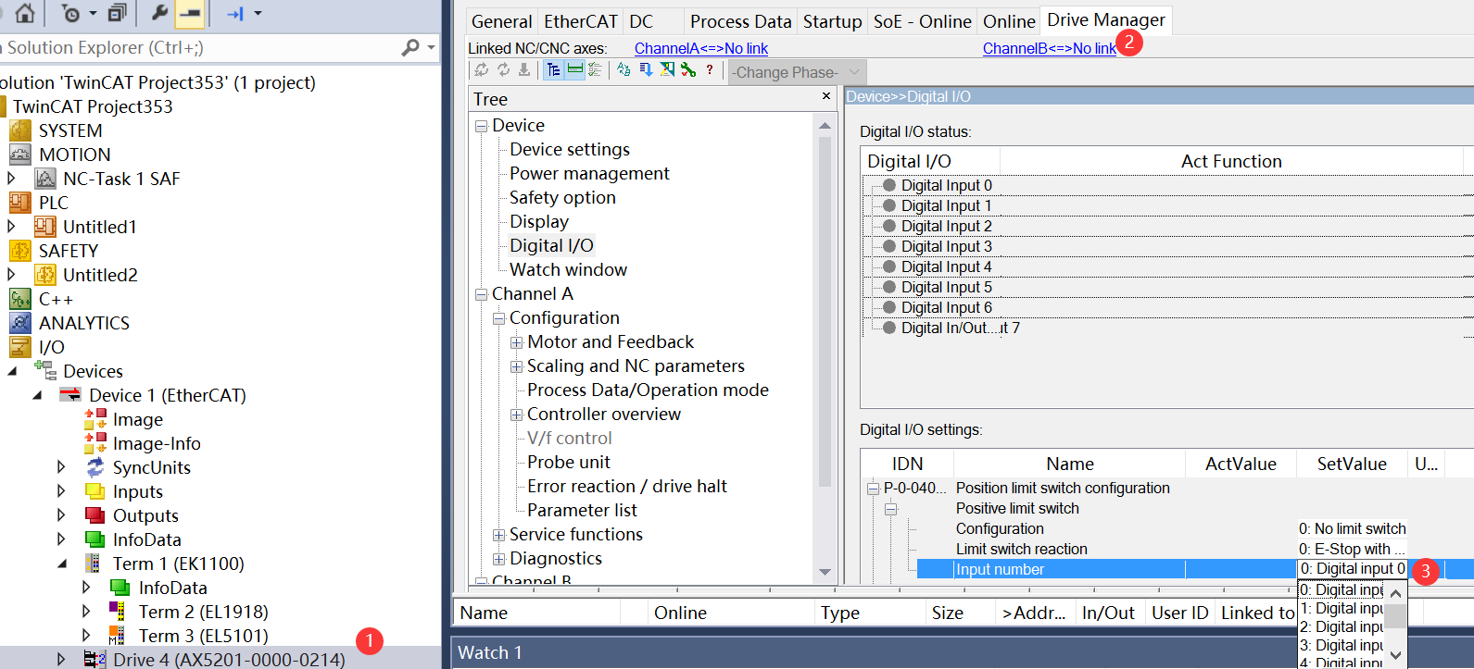The width and height of the screenshot is (1474, 669).
Task: Click the C++ node icon
Action: point(20,299)
